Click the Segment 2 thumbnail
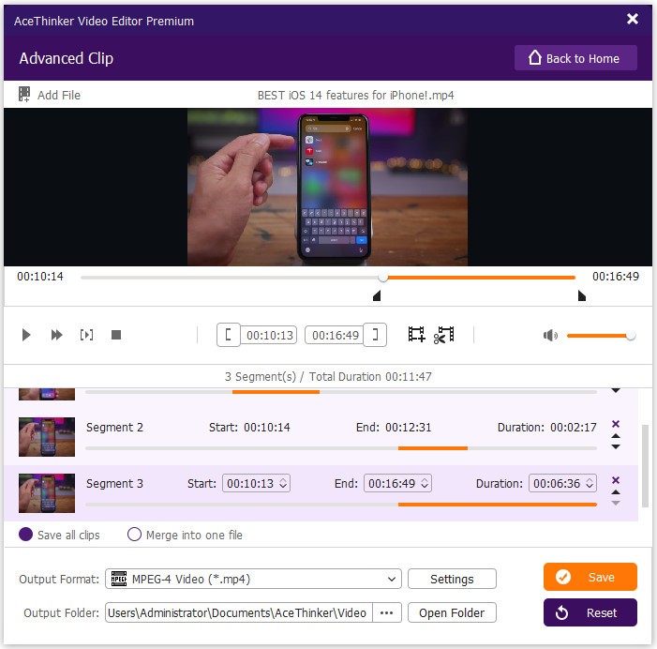This screenshot has height=649, width=657. point(47,437)
